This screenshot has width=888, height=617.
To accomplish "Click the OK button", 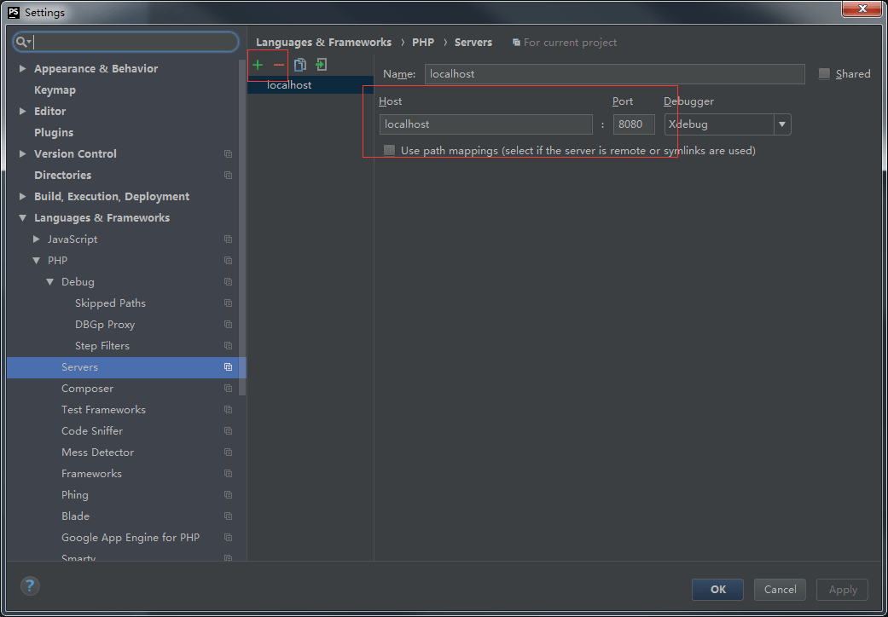I will click(x=717, y=589).
